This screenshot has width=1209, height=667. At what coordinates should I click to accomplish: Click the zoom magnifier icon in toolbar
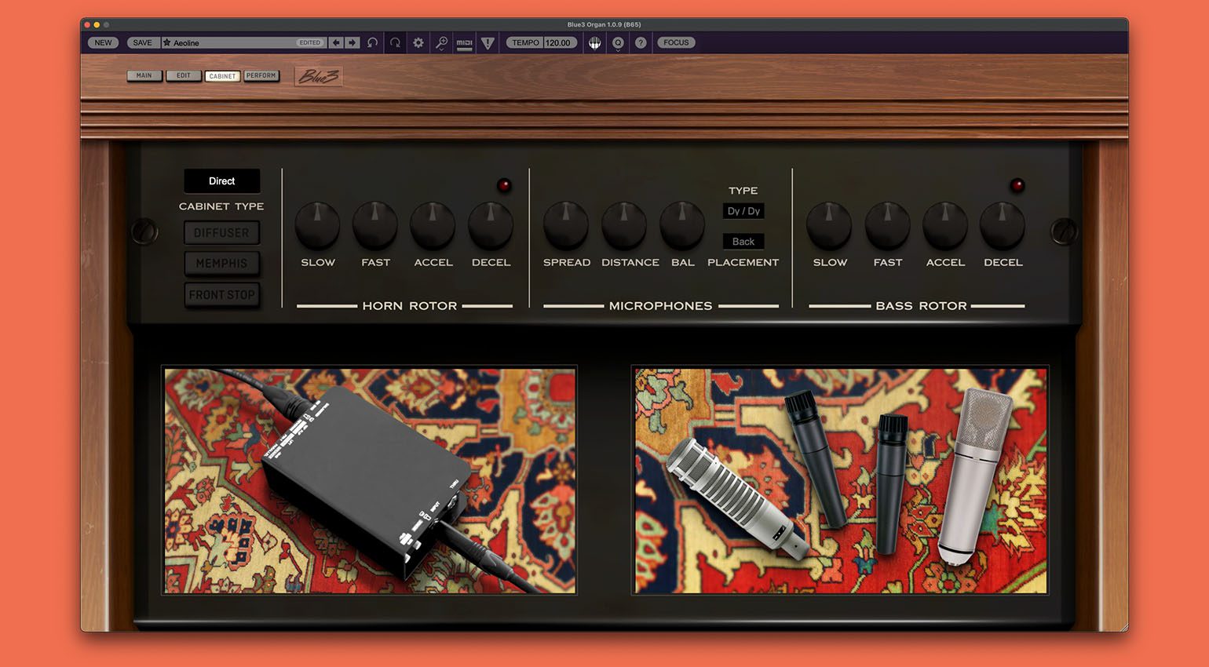442,42
